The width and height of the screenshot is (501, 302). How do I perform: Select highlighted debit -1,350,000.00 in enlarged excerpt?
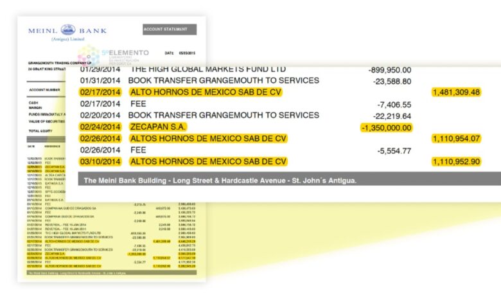click(386, 128)
